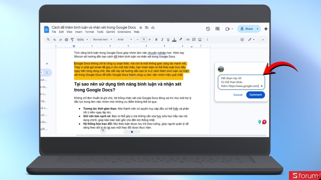Star this document
This screenshot has width=321, height=180.
pyautogui.click(x=141, y=27)
